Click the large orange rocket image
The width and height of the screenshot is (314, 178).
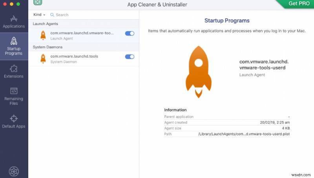pyautogui.click(x=199, y=72)
